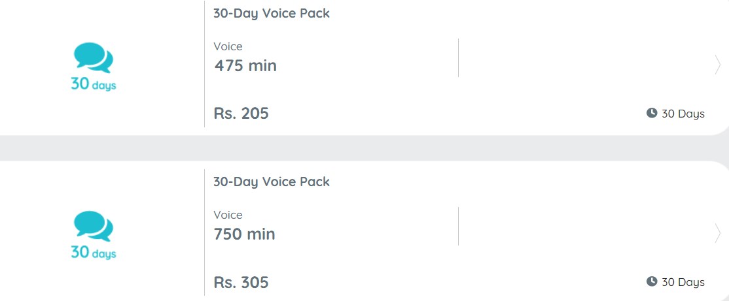The height and width of the screenshot is (301, 729).
Task: Open the first 30-Day Voice Pack title
Action: point(272,14)
